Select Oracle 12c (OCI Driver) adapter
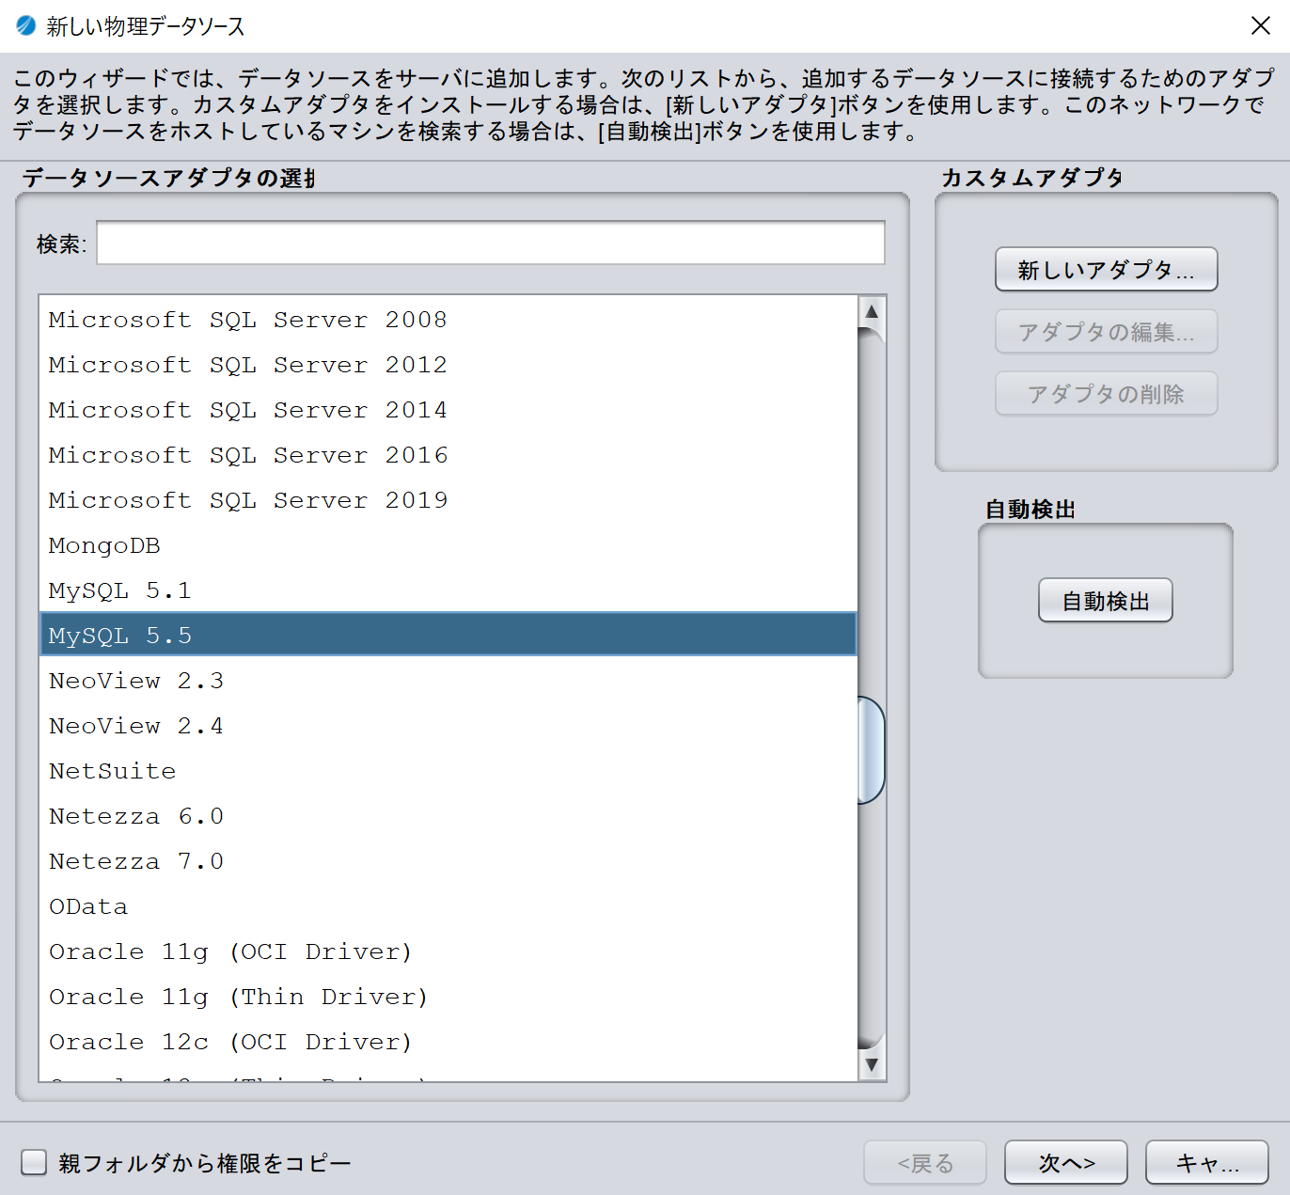The image size is (1290, 1195). click(448, 1042)
